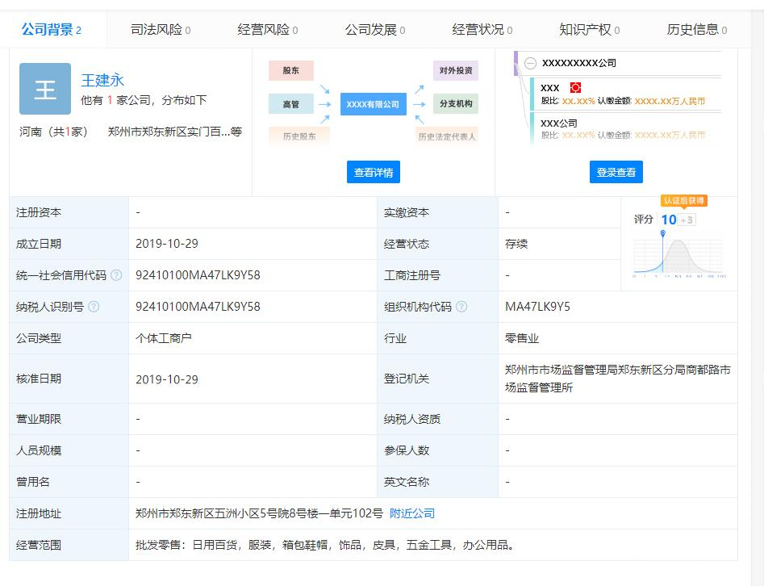
Task: Click the 认证后获得 orange badge
Action: [x=684, y=200]
